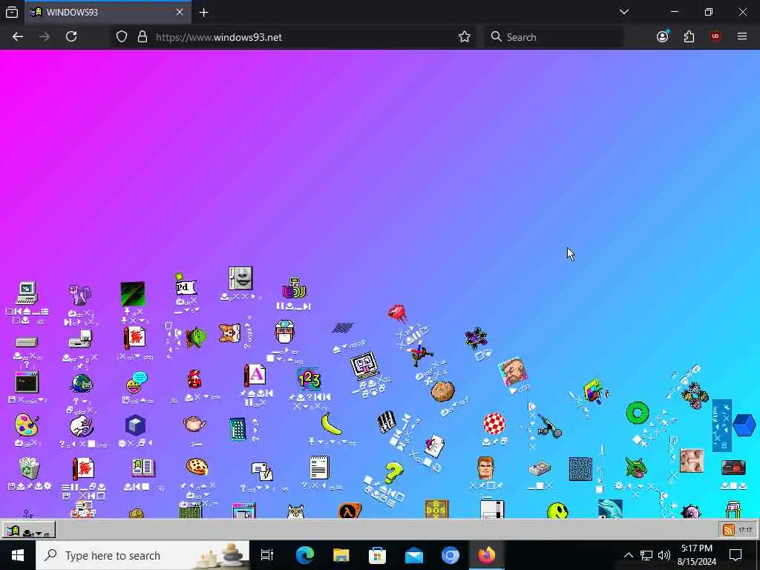Open the recycle bin icon
Viewport: 760px width, 570px height.
pos(29,469)
